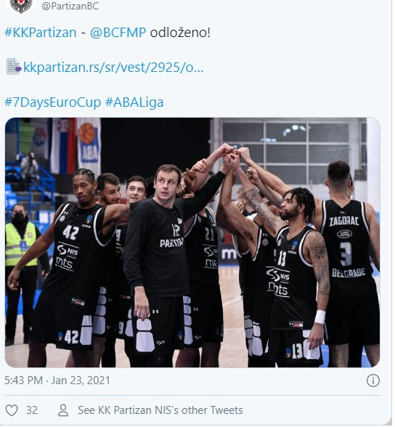Open the @BCFMP mention
395x427 pixels.
(x=118, y=33)
